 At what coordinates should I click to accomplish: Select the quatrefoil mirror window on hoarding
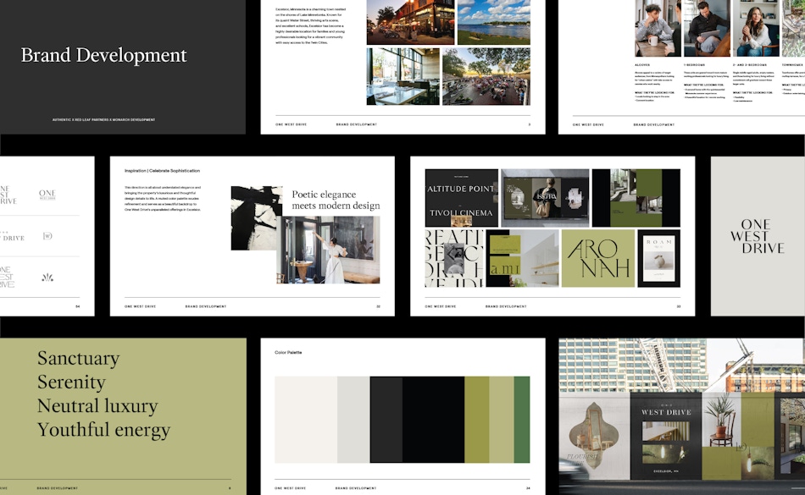pos(593,436)
